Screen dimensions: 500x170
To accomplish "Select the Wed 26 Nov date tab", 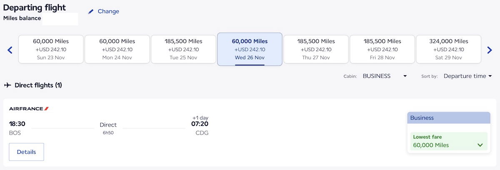I will coord(250,49).
